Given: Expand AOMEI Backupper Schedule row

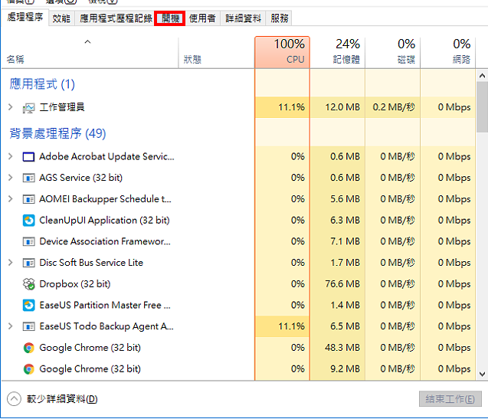Looking at the screenshot, I should point(10,198).
